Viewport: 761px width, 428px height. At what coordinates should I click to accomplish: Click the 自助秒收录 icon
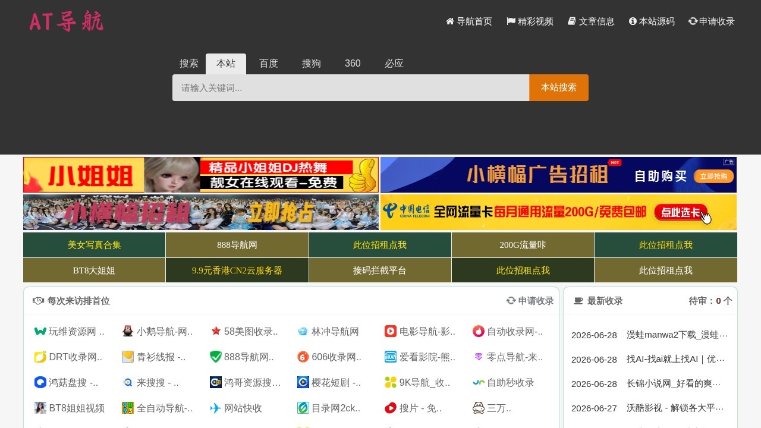click(479, 383)
